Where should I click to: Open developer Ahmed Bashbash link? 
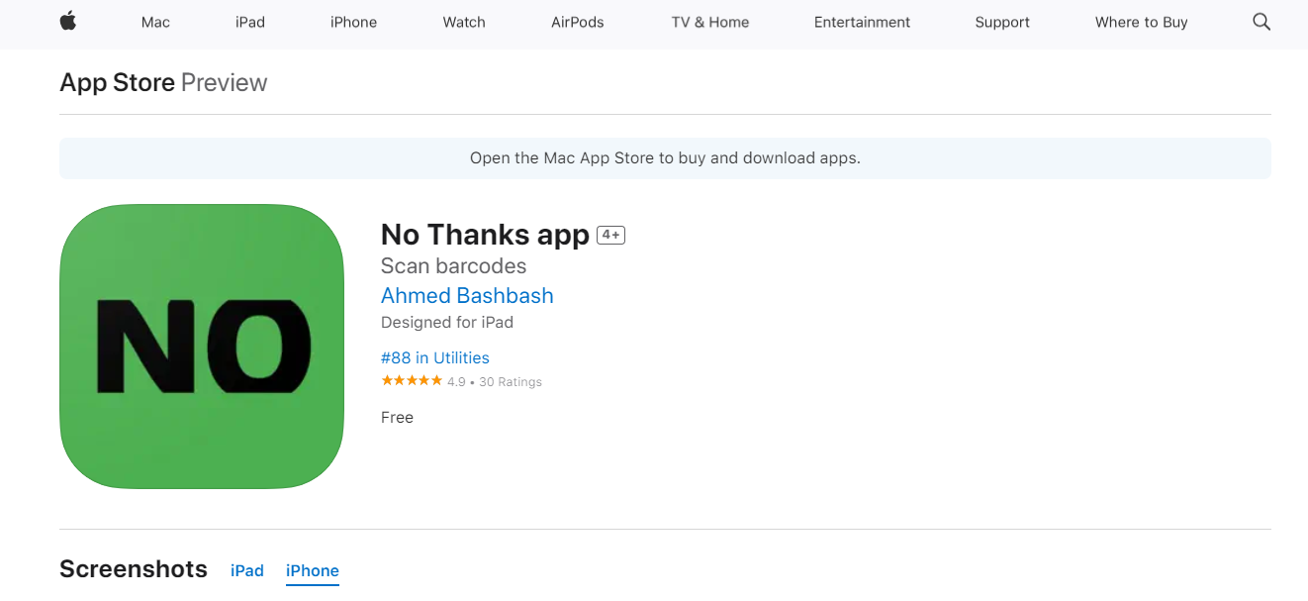pos(467,295)
